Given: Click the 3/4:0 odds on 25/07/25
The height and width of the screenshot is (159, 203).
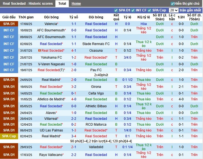Looking at the screenshot, I should pyautogui.click(x=127, y=58).
